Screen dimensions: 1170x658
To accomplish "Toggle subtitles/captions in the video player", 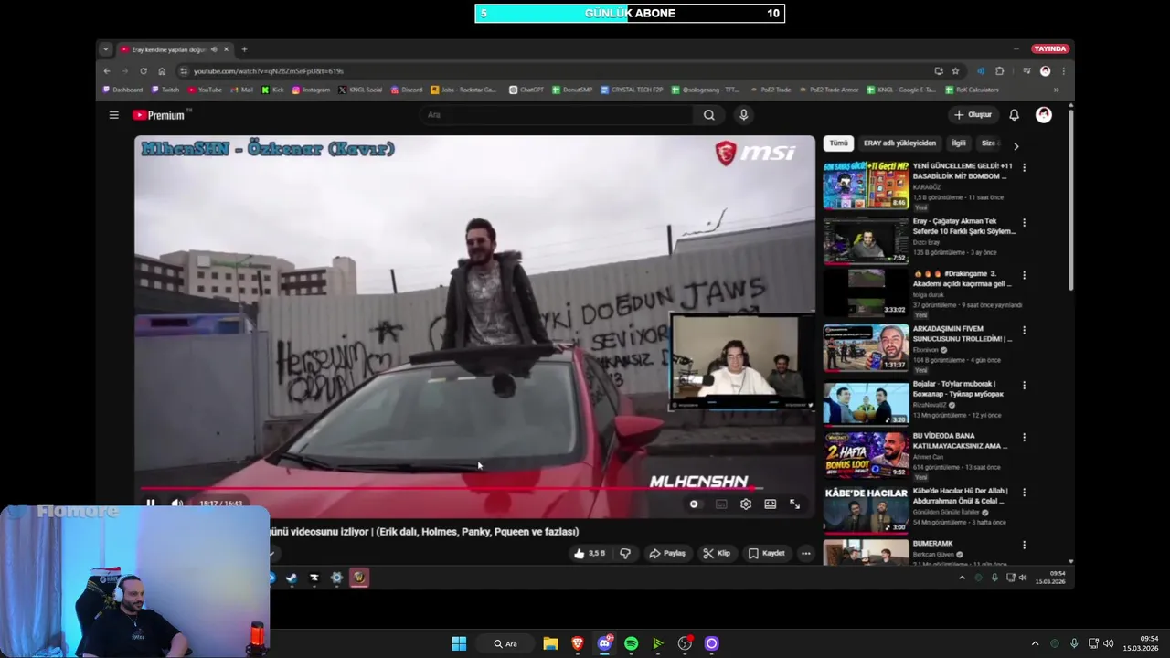I will (x=721, y=504).
